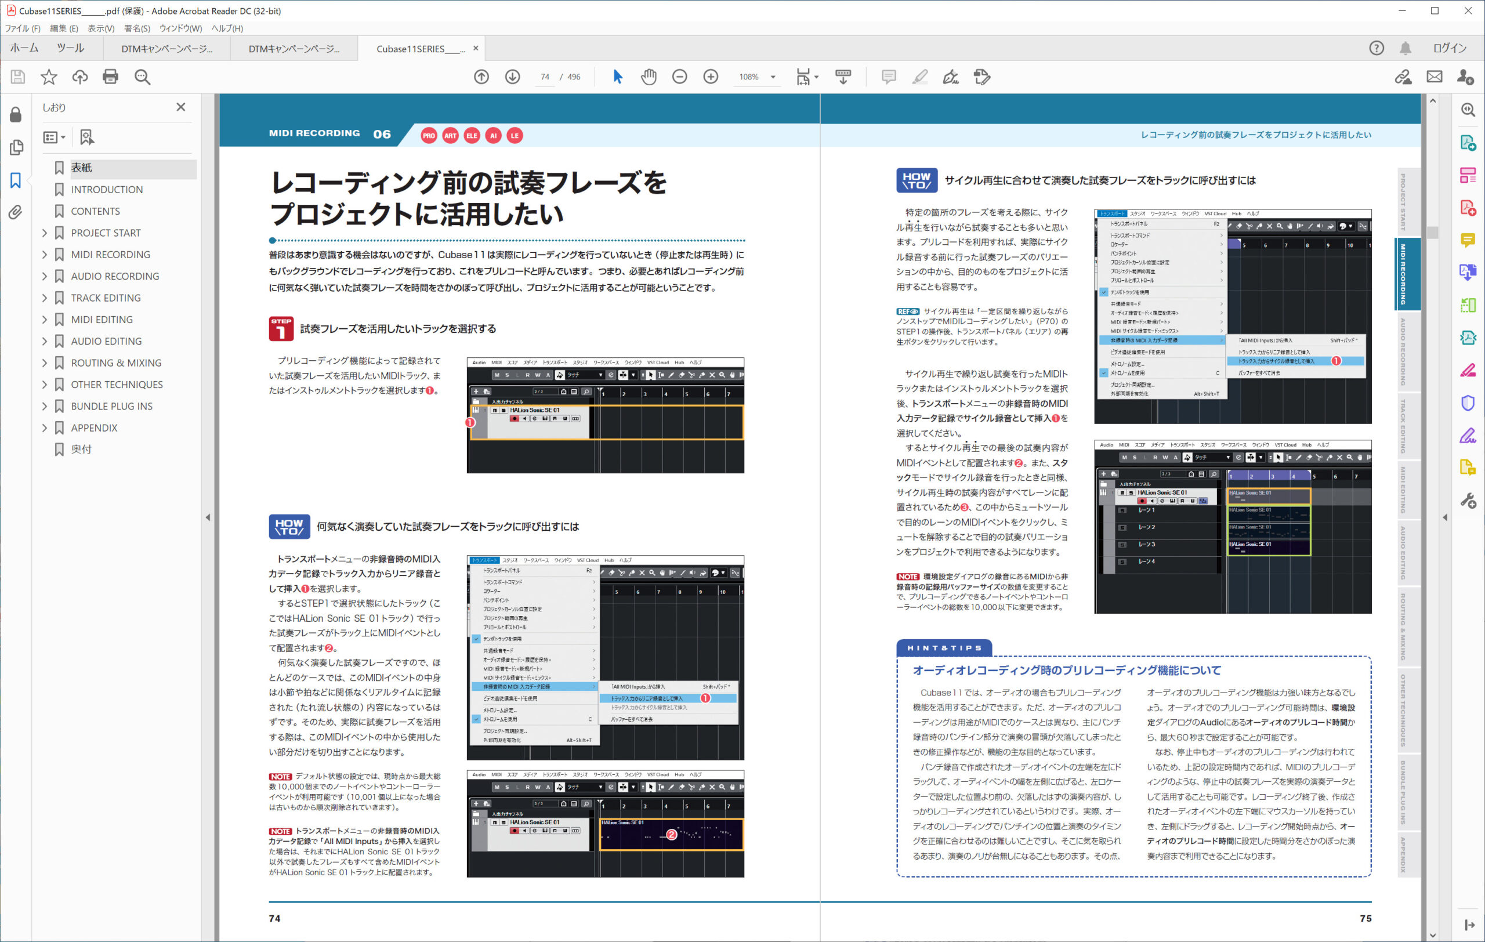Click the ログイン button
Screen dimensions: 1485x942
[x=1450, y=48]
